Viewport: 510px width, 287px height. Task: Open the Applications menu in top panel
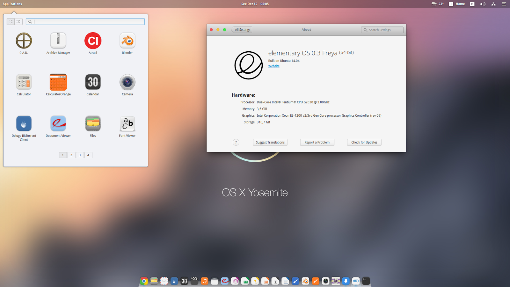pos(12,4)
